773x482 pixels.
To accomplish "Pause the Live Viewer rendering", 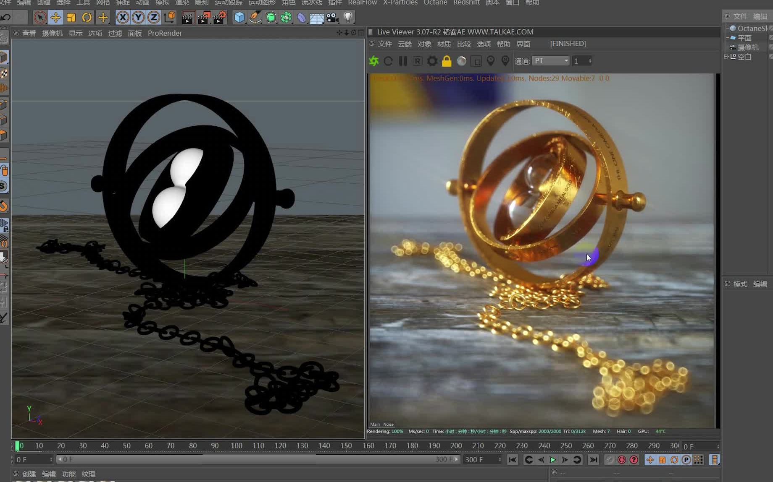I will click(x=403, y=61).
